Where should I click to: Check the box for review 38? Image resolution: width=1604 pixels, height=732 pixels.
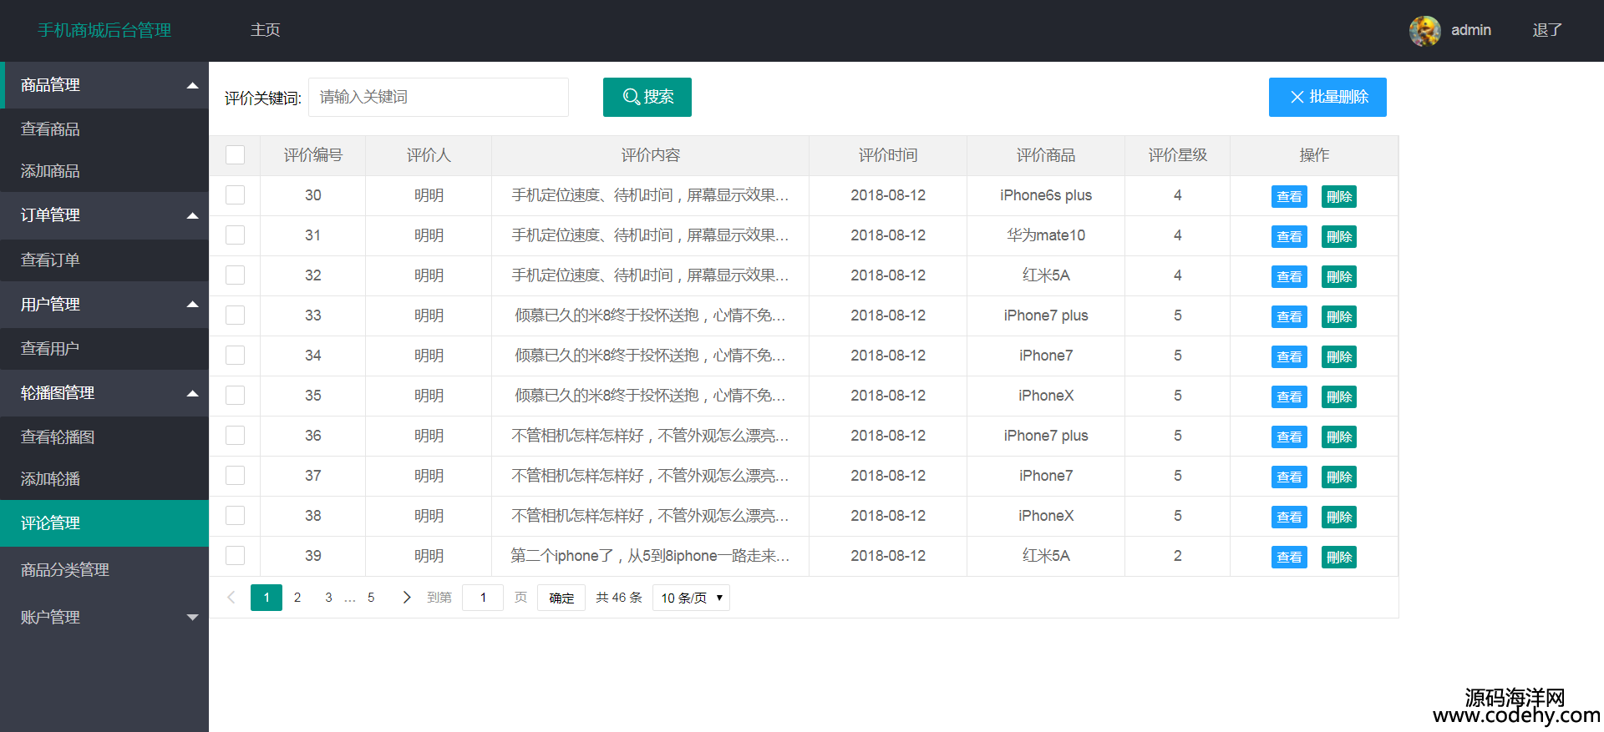click(236, 516)
